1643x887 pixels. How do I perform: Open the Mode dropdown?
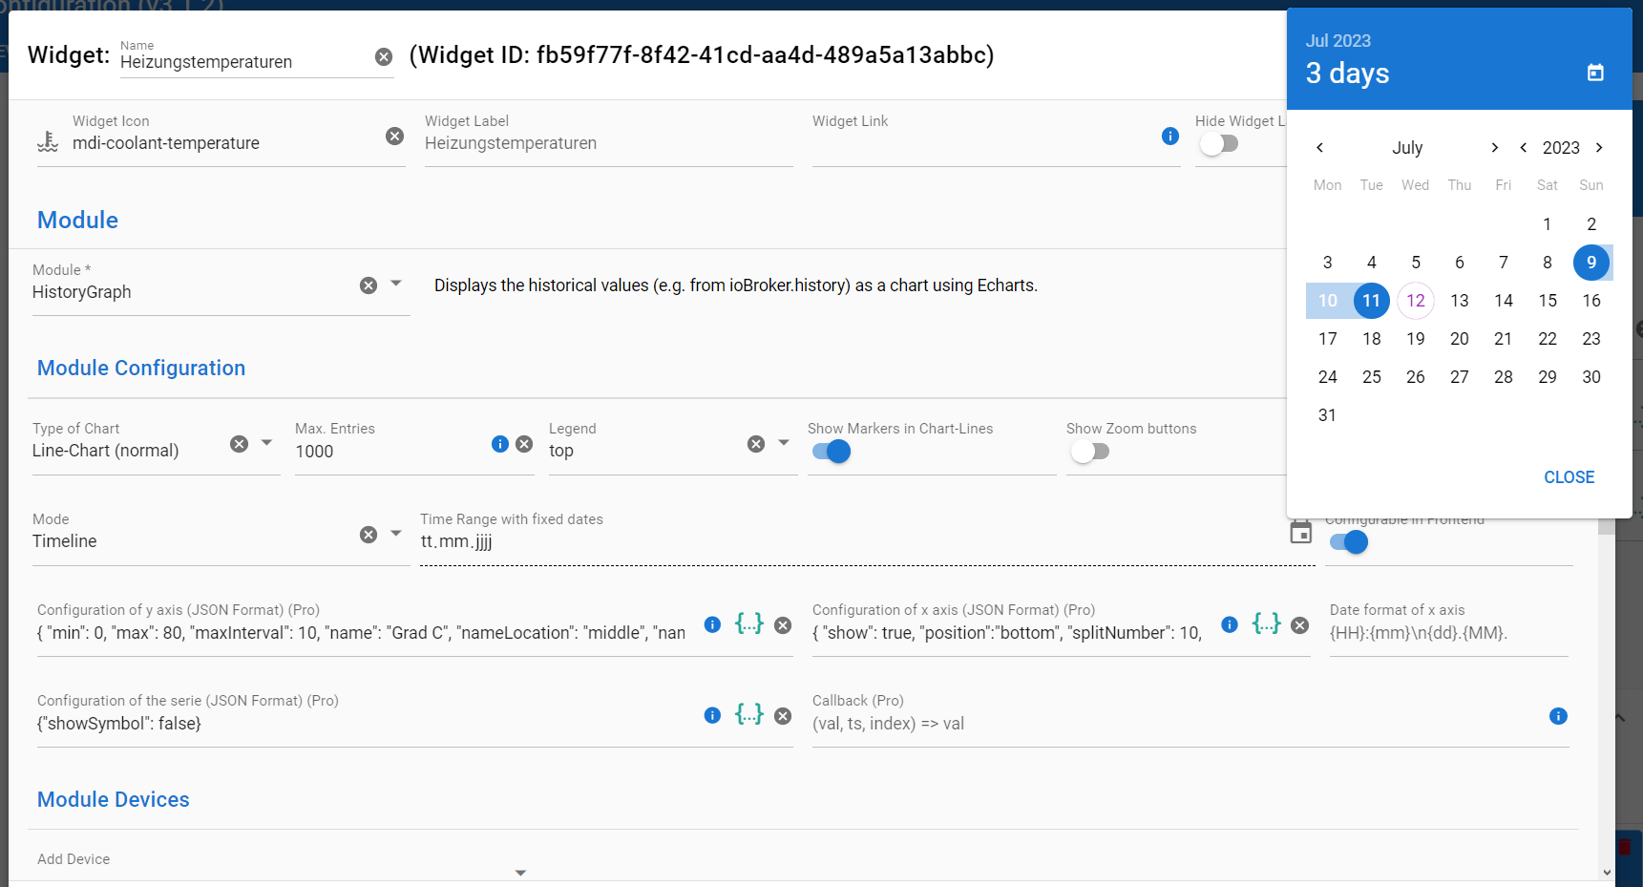coord(396,533)
